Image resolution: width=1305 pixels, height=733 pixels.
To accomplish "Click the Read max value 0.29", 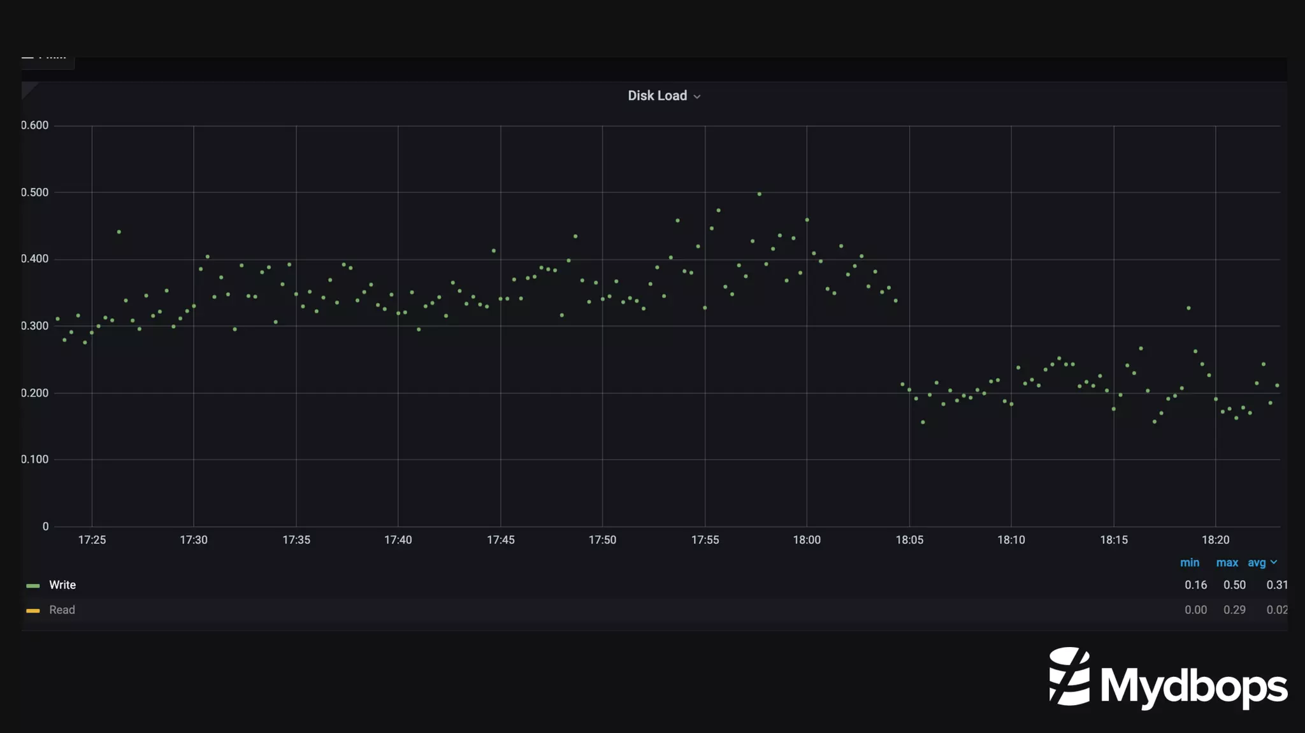I will point(1234,609).
